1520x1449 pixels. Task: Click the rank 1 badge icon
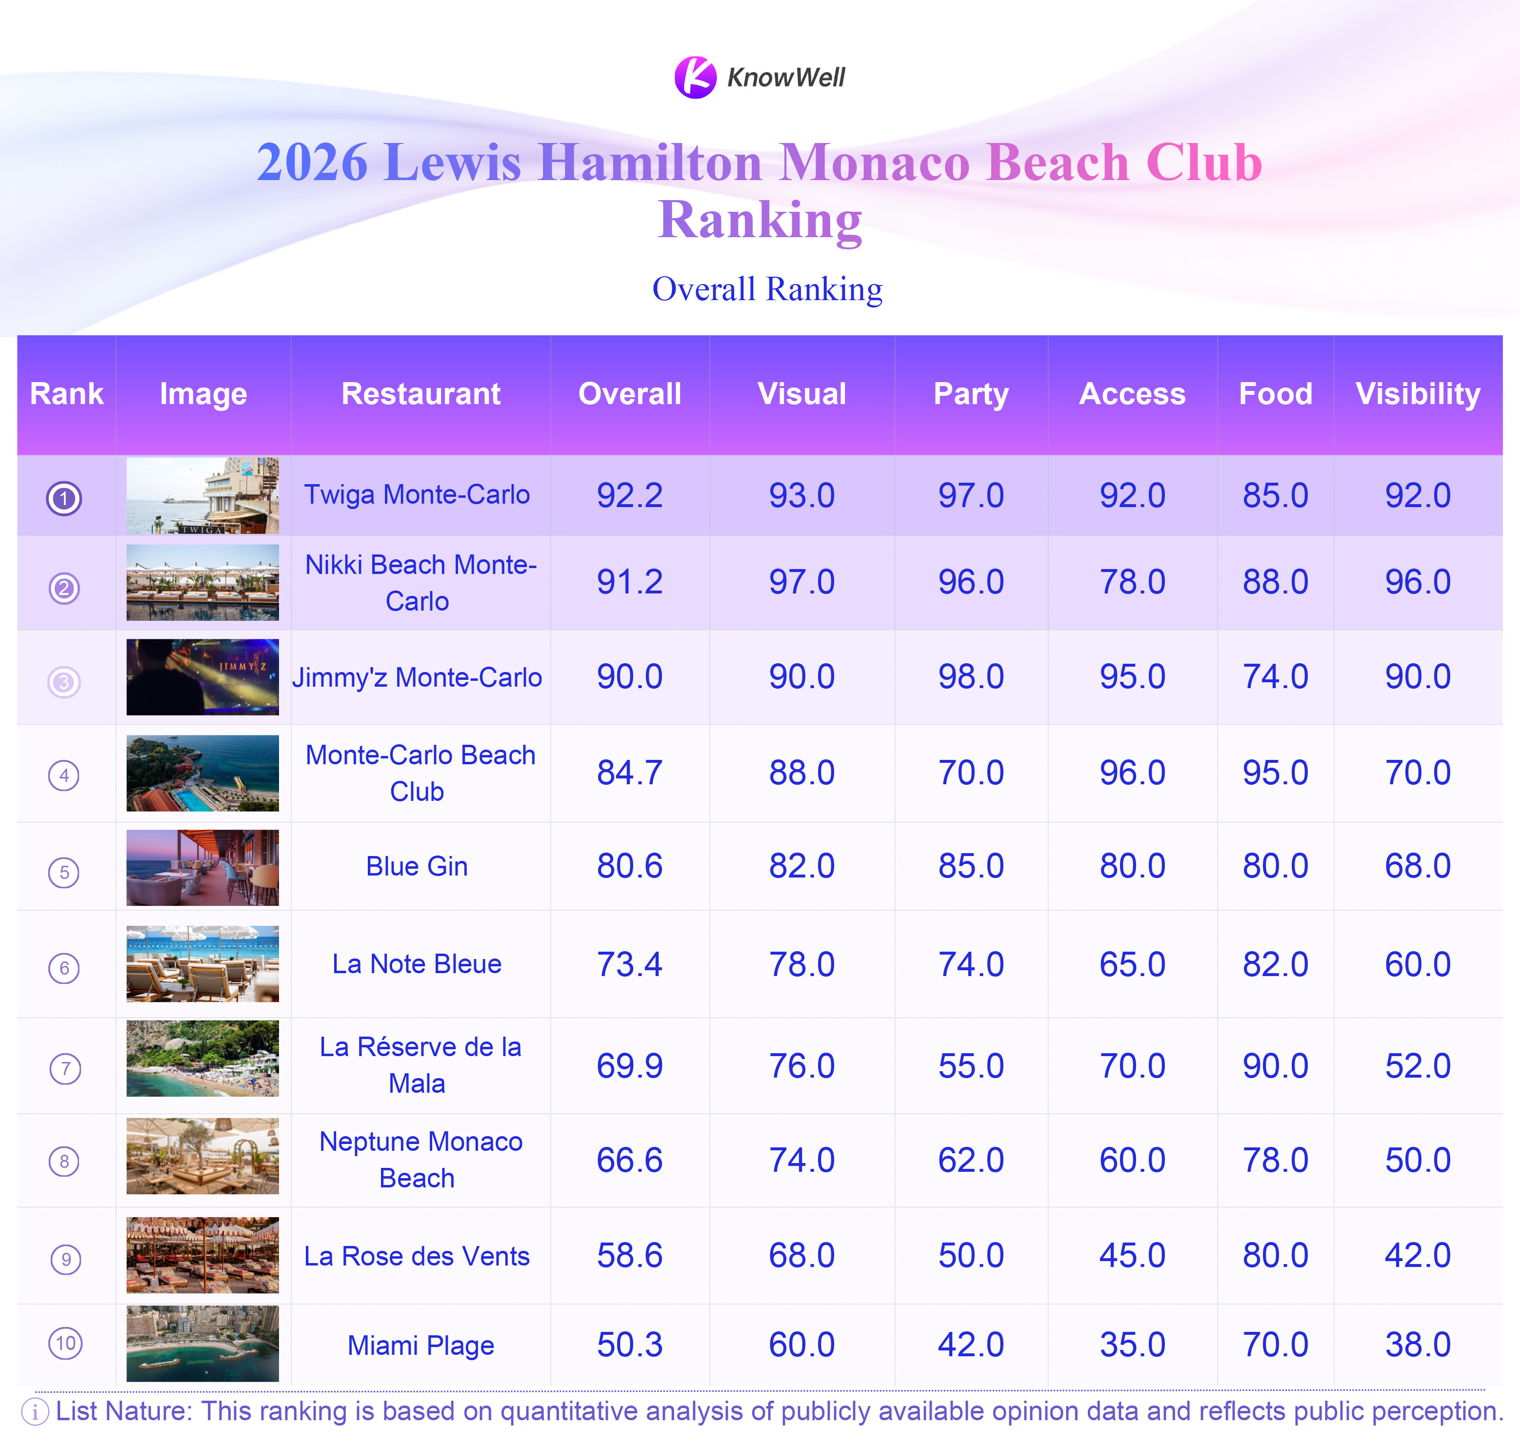(64, 498)
